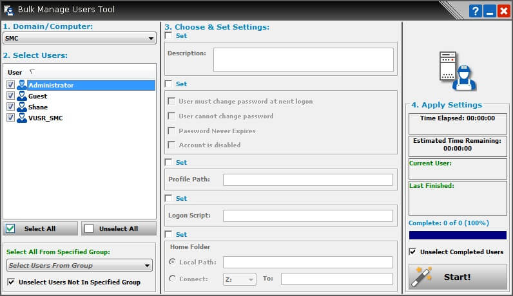Click the help question mark icon

click(x=474, y=11)
